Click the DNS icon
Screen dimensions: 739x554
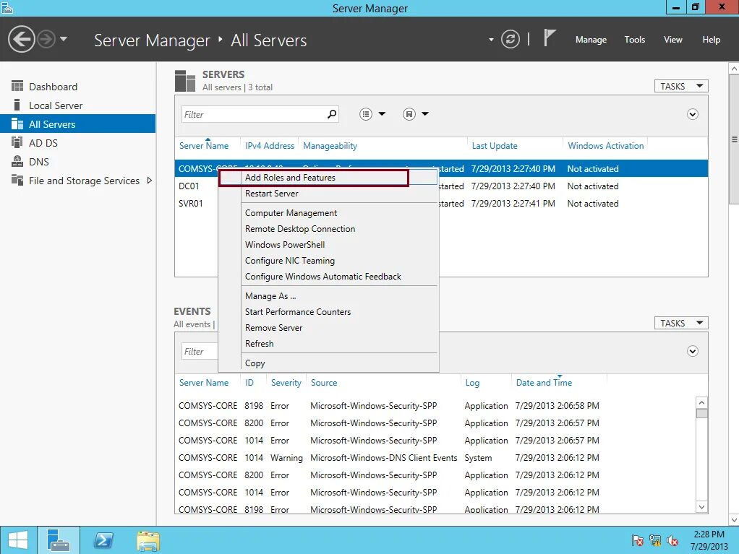(17, 162)
